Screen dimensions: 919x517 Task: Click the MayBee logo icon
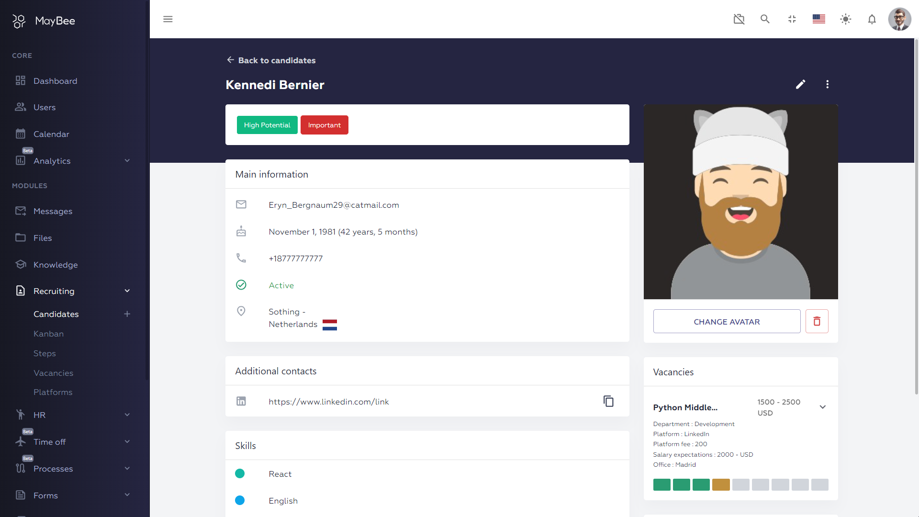(x=19, y=21)
